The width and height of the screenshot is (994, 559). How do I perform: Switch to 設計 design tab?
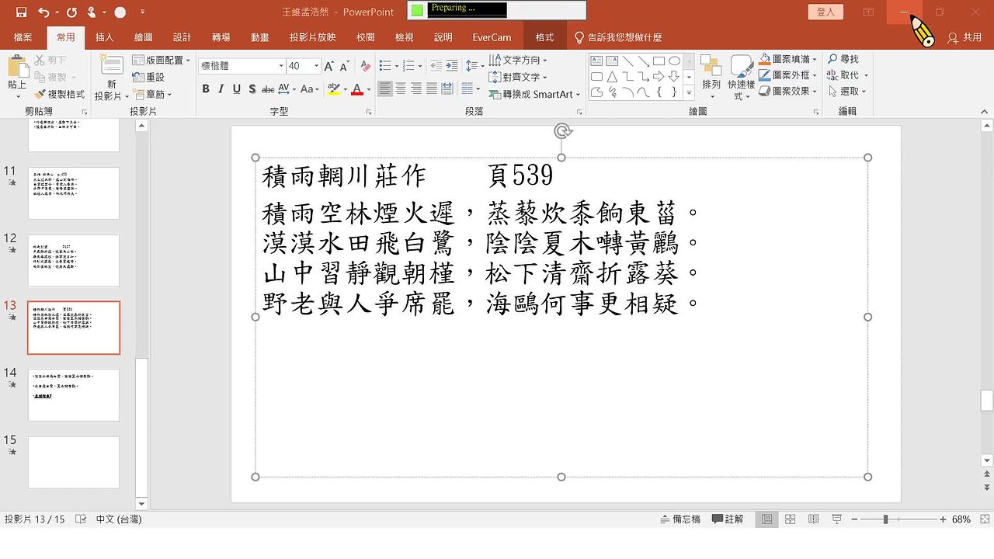click(x=182, y=37)
